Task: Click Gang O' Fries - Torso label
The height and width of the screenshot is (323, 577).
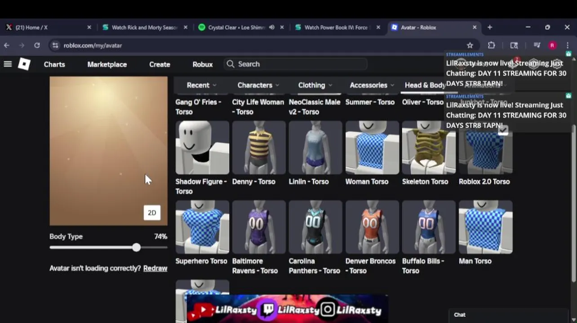Action: [x=198, y=107]
